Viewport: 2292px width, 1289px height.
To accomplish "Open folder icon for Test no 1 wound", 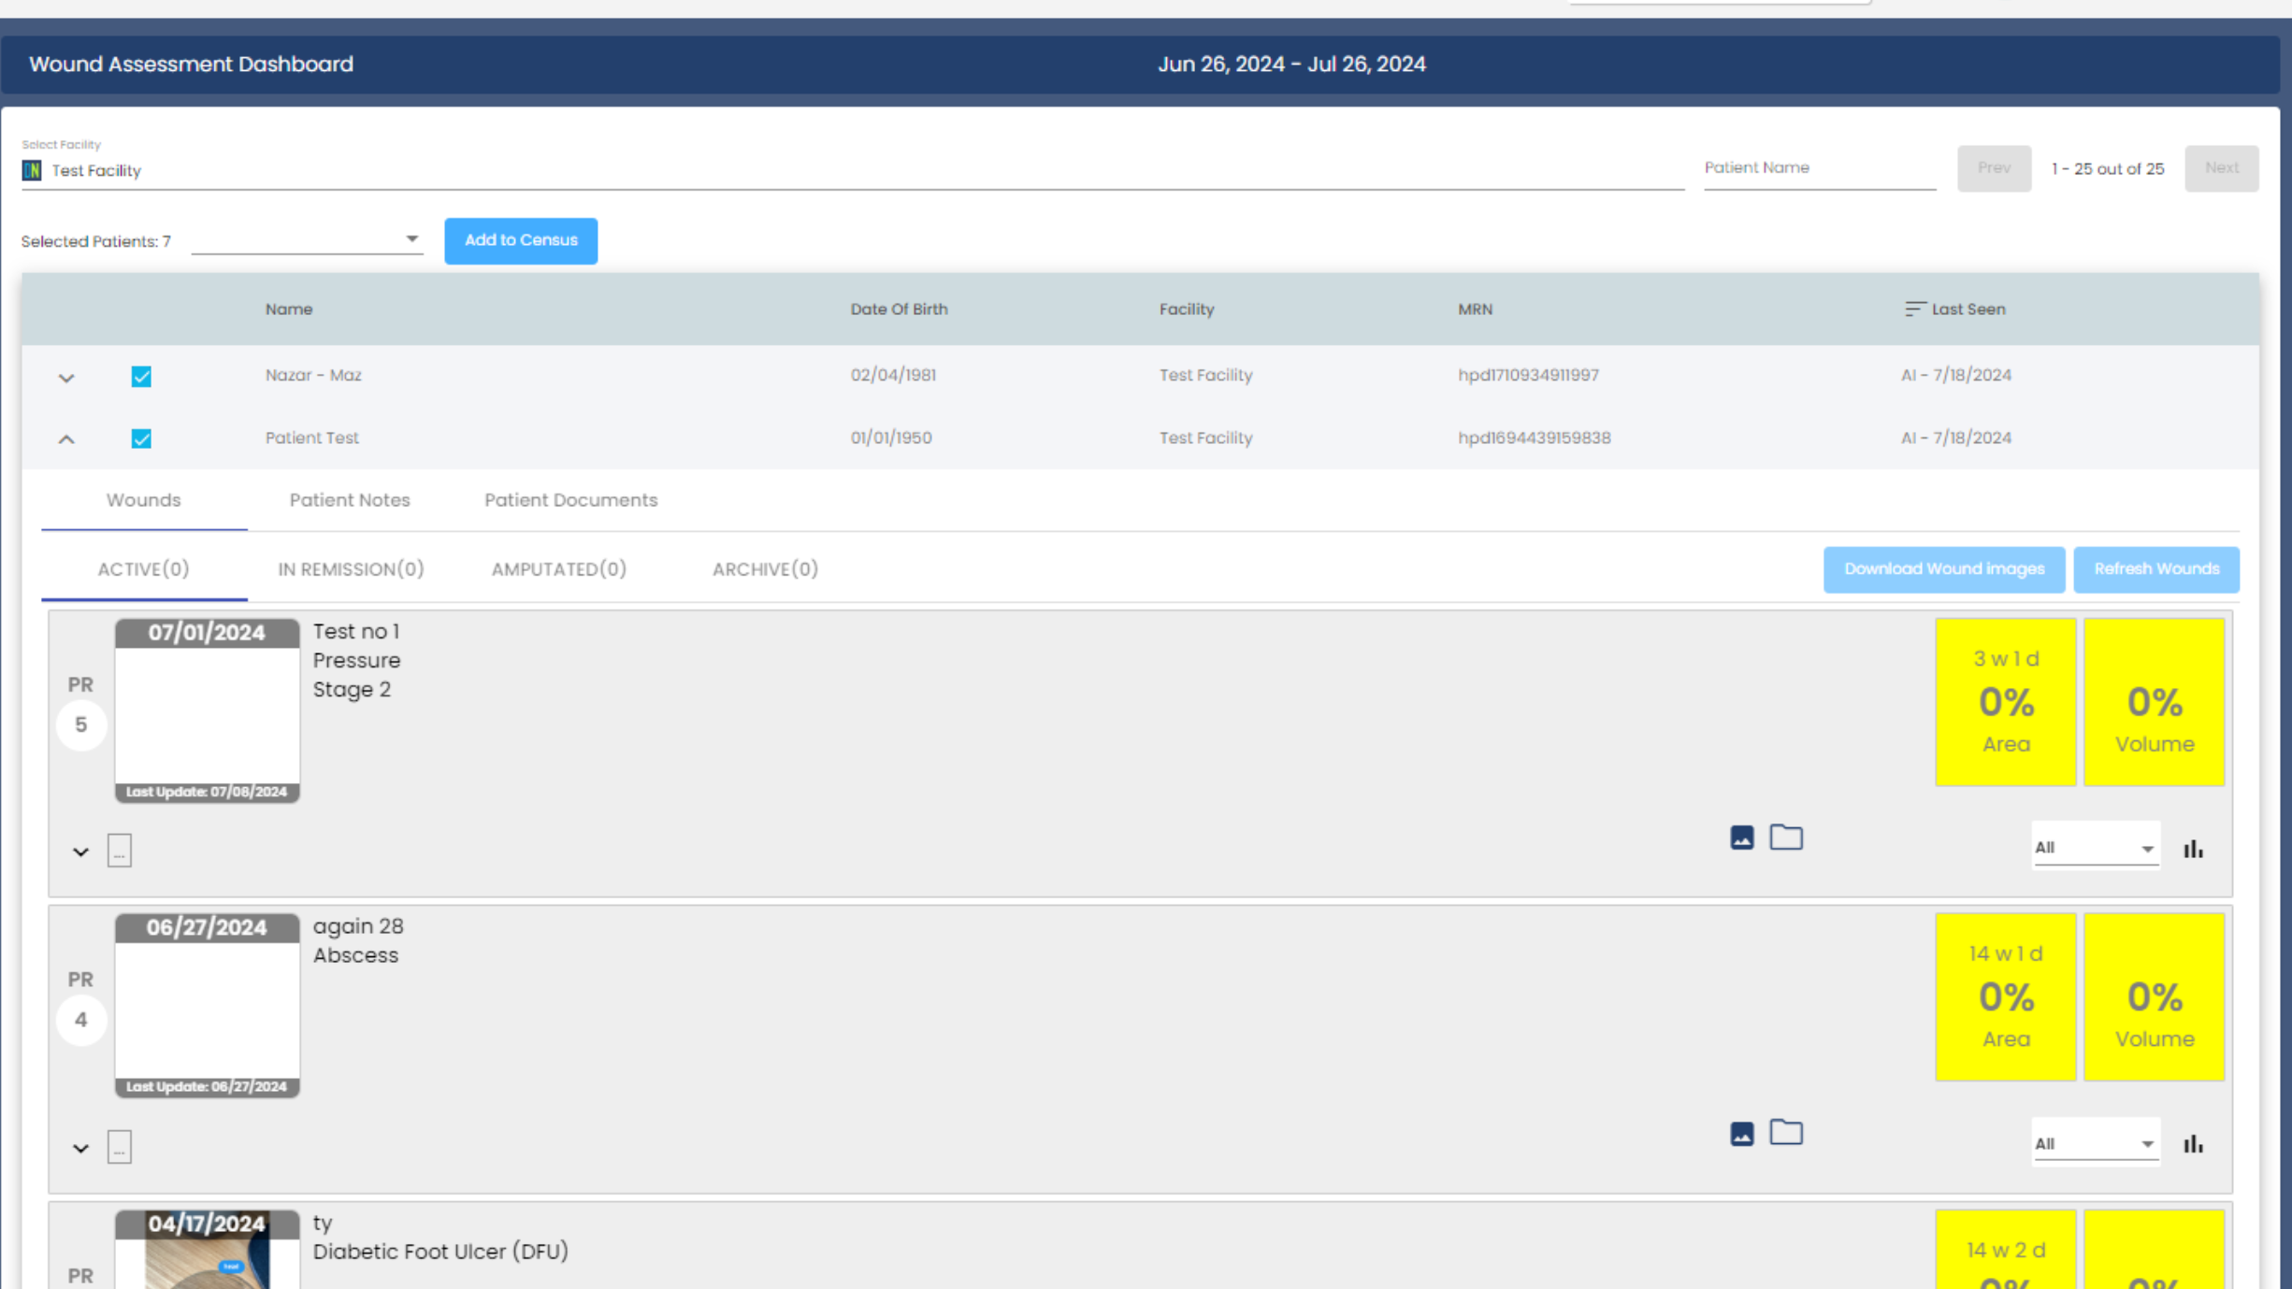I will coord(1785,838).
